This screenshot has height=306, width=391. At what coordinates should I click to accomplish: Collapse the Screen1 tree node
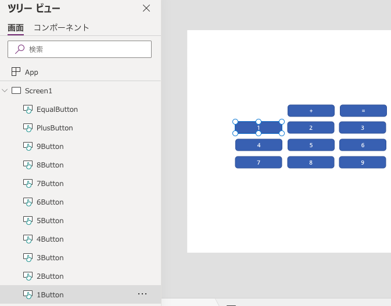pyautogui.click(x=5, y=90)
